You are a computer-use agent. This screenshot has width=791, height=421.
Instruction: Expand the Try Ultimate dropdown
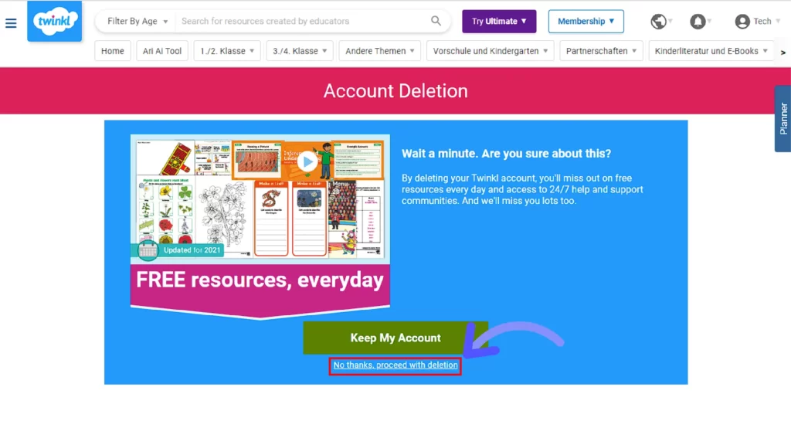tap(499, 21)
